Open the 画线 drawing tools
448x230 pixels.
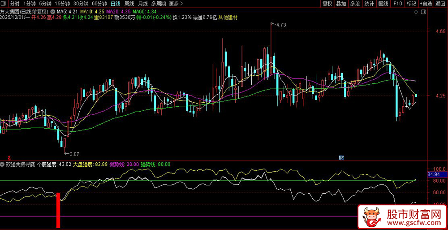click(x=383, y=4)
